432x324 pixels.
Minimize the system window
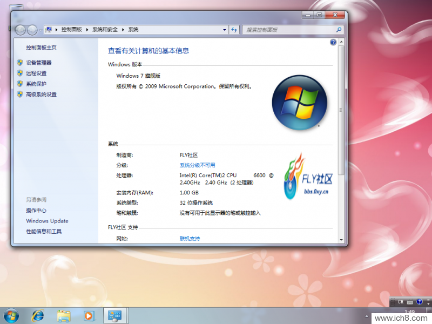308,15
